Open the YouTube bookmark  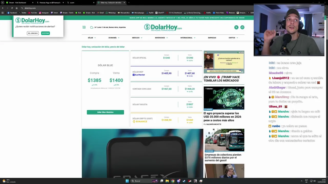point(33,13)
